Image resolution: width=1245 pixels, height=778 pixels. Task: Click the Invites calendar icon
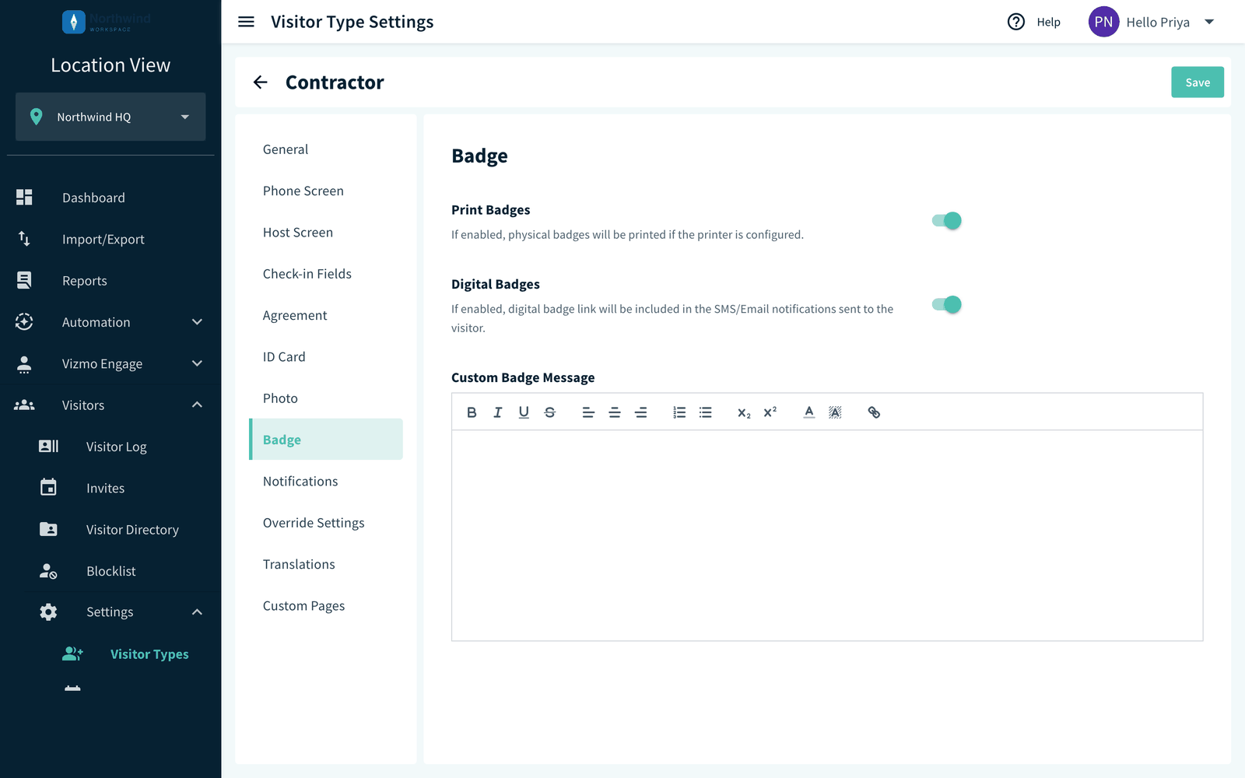[x=48, y=487]
